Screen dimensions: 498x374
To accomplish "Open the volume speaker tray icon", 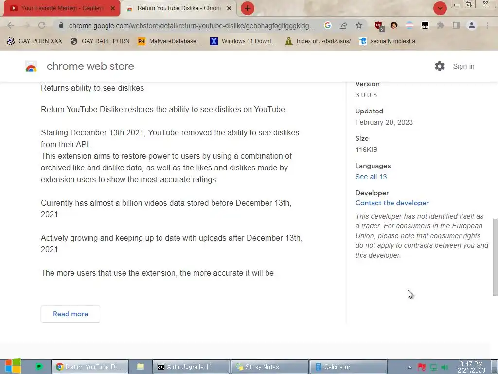I will [x=445, y=367].
